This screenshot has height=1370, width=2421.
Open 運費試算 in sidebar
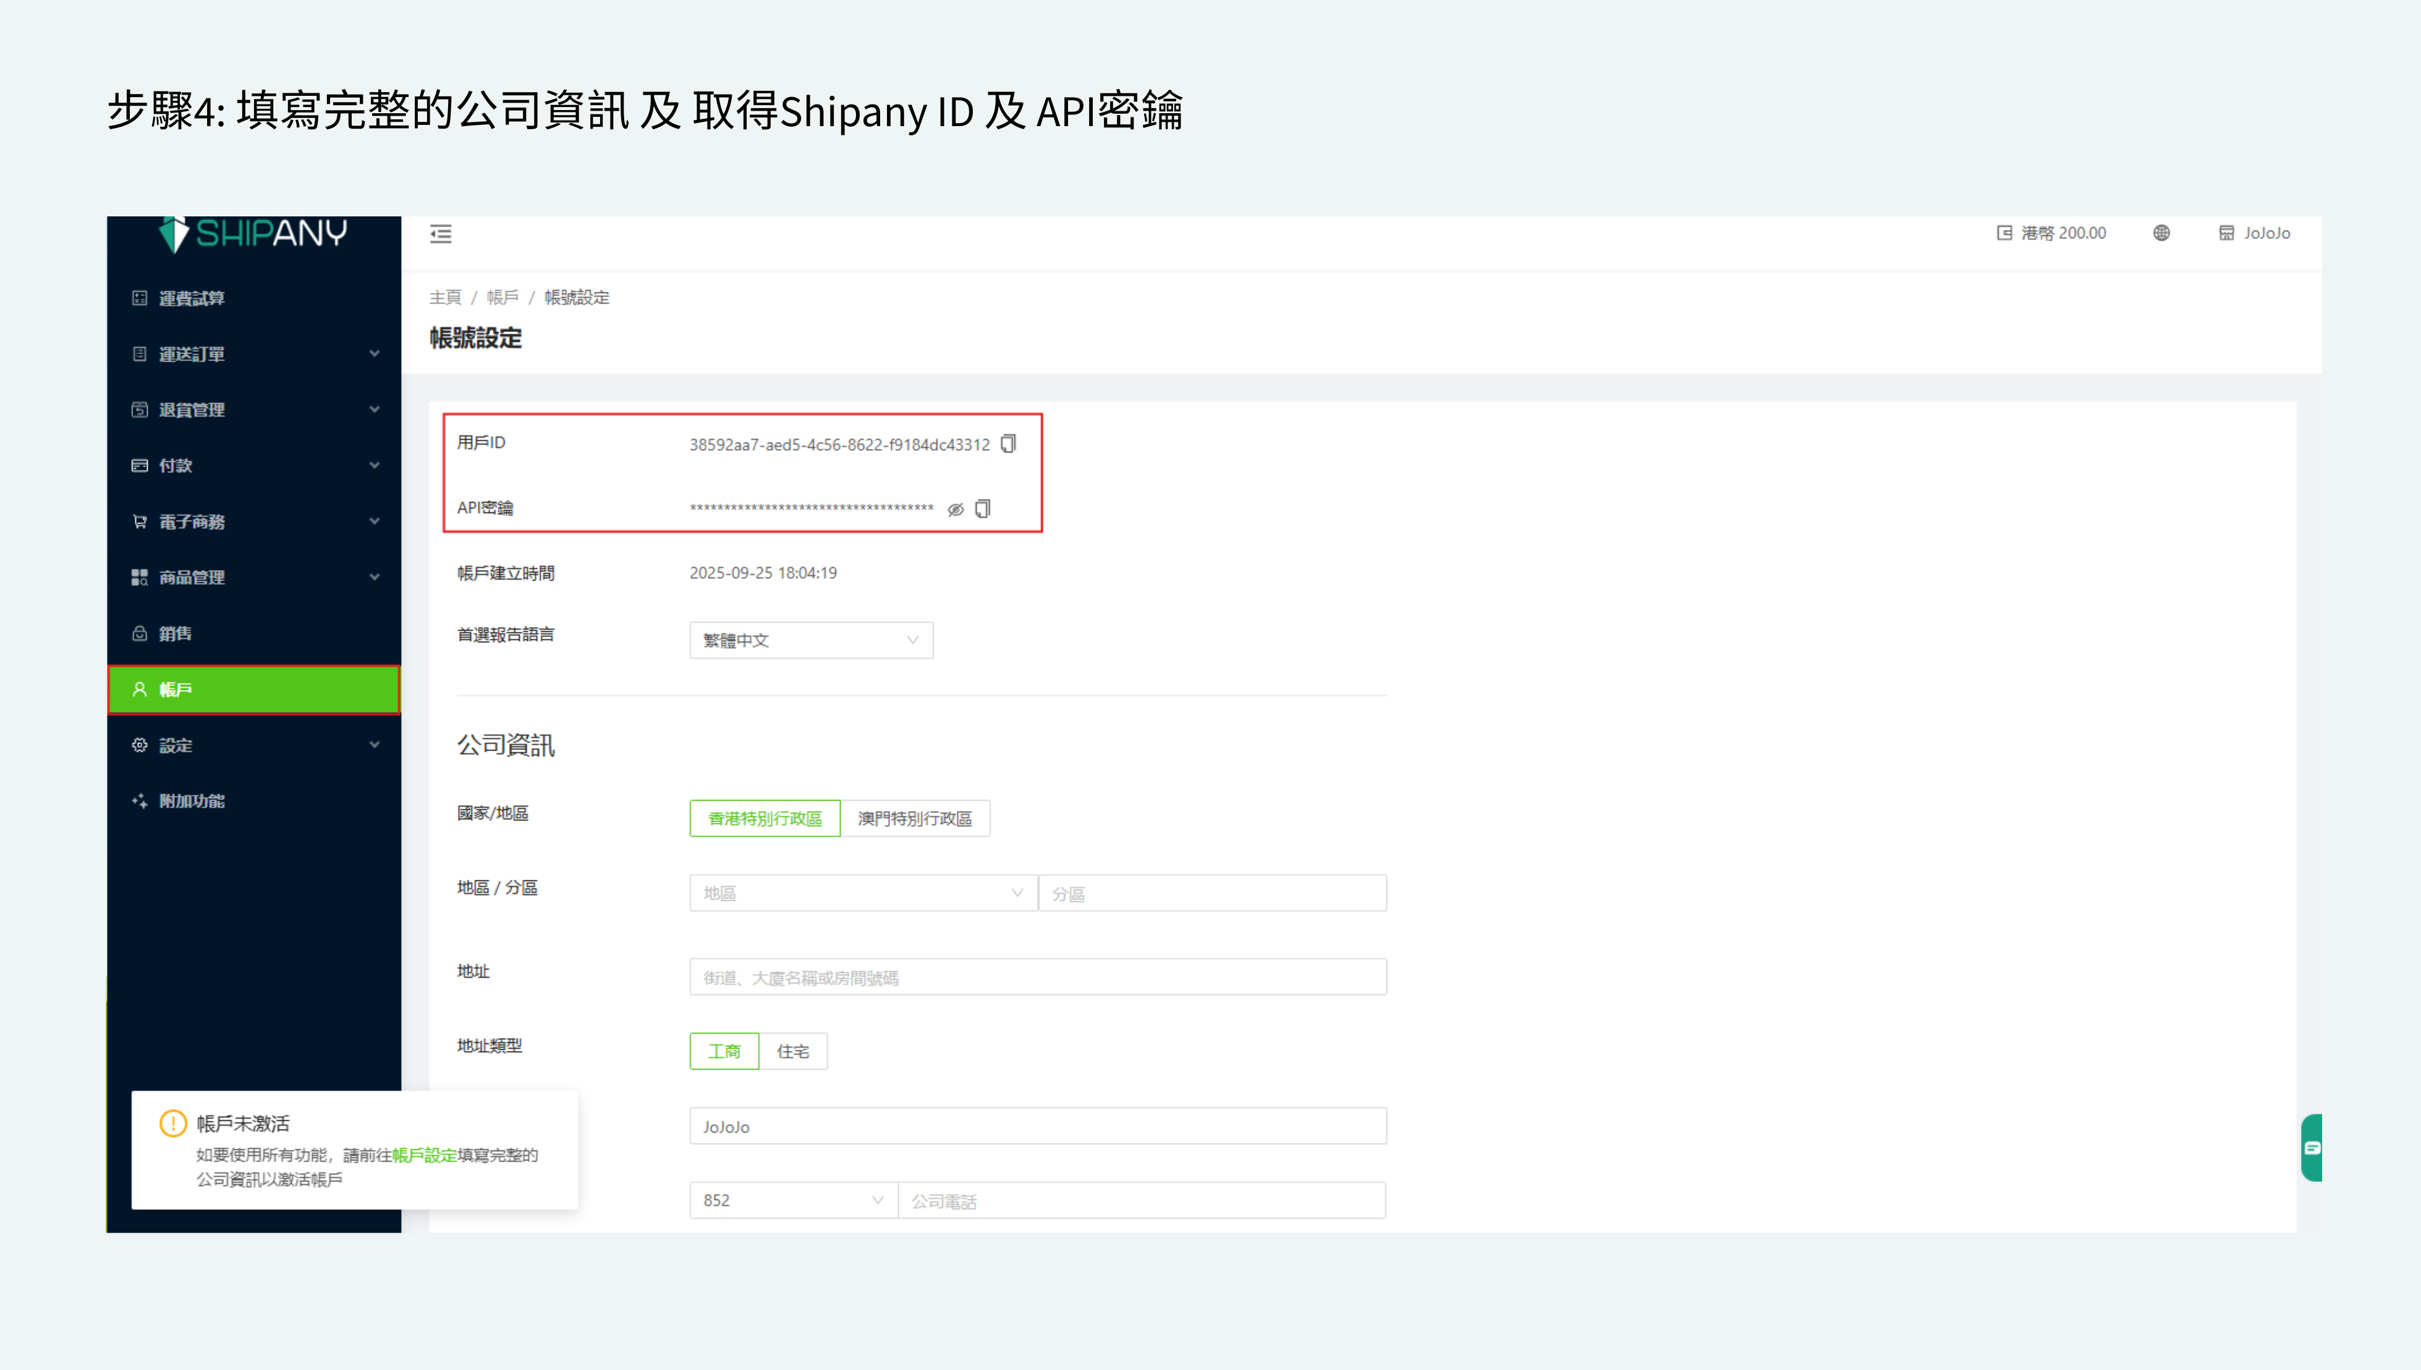[x=192, y=298]
